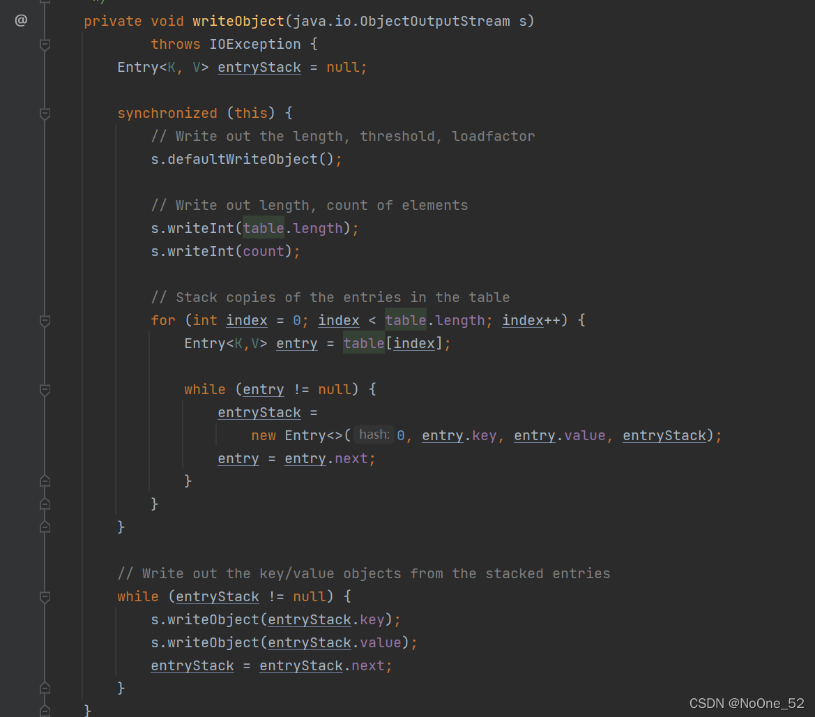Click the end fold marker of while (entry != null)
815x717 pixels.
pos(45,481)
